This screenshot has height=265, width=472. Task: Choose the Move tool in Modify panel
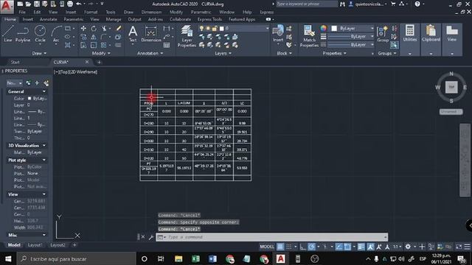(83, 28)
